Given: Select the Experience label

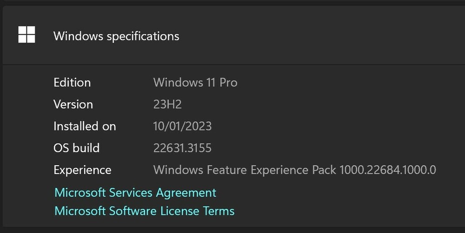Looking at the screenshot, I should pos(82,170).
